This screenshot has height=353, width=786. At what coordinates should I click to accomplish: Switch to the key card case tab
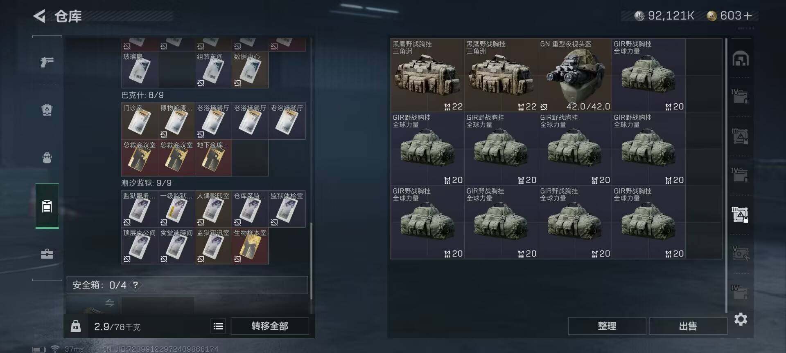click(x=47, y=206)
